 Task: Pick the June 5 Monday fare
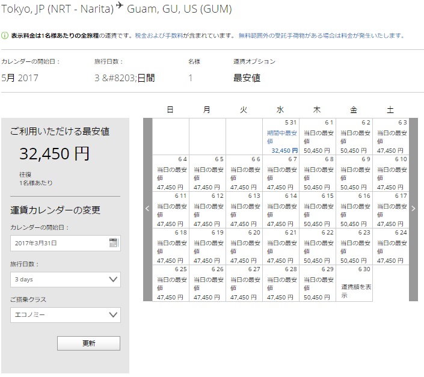[x=207, y=174]
